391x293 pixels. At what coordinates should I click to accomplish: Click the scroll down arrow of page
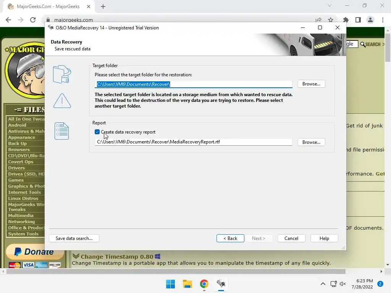click(388, 265)
